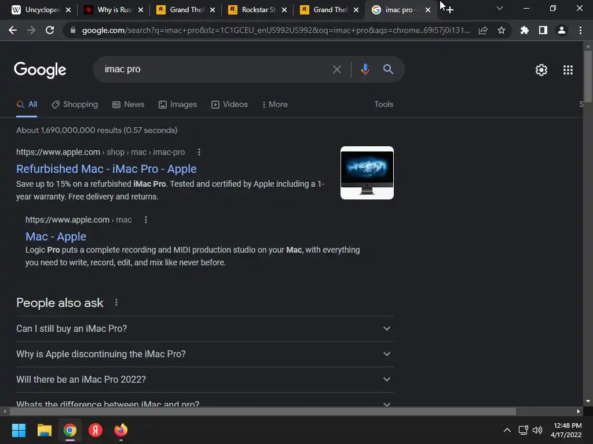Reload the current page
The height and width of the screenshot is (444, 593).
(50, 30)
